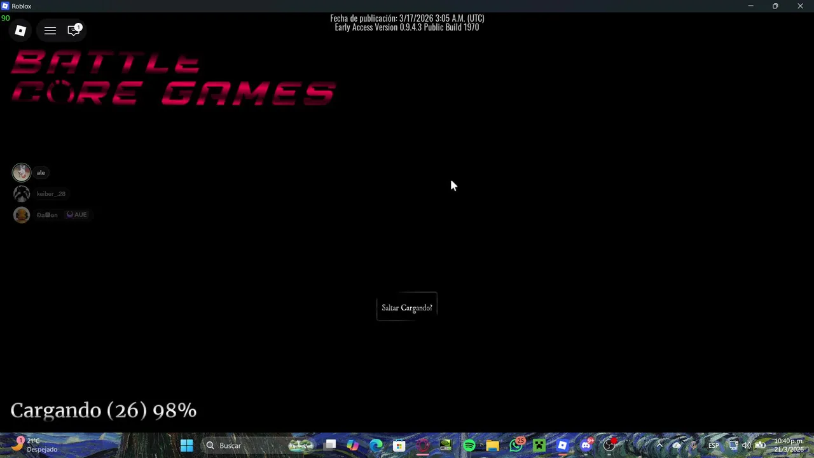
Task: Open the battery tray icon
Action: (x=761, y=445)
